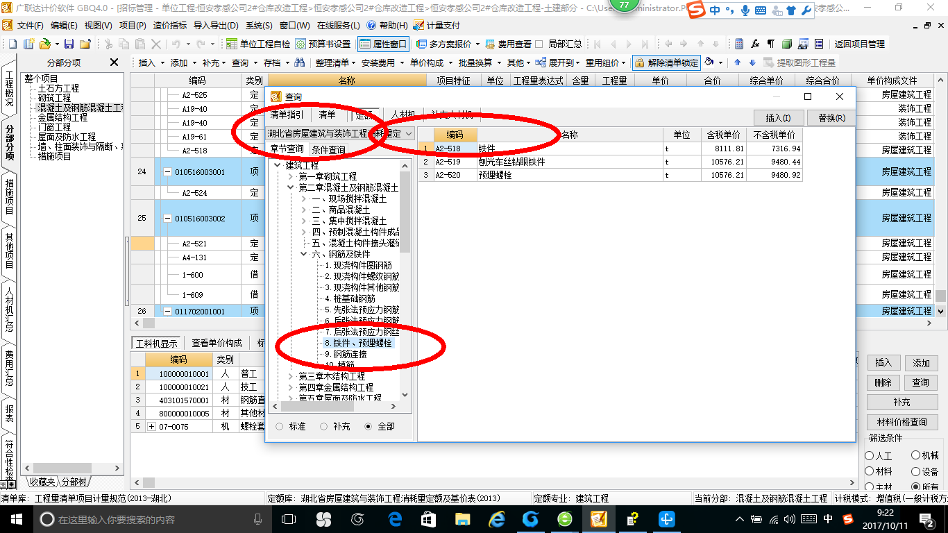The image size is (948, 533).
Task: Switch to the 条件查询 tab
Action: pyautogui.click(x=328, y=149)
